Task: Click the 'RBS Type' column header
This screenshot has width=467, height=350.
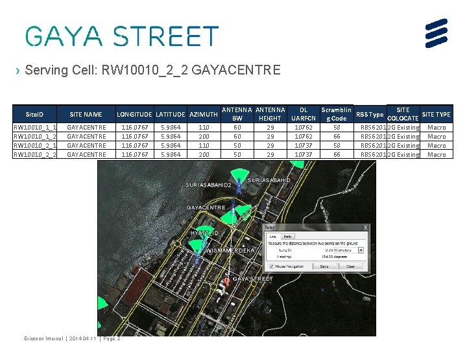Action: coord(370,114)
